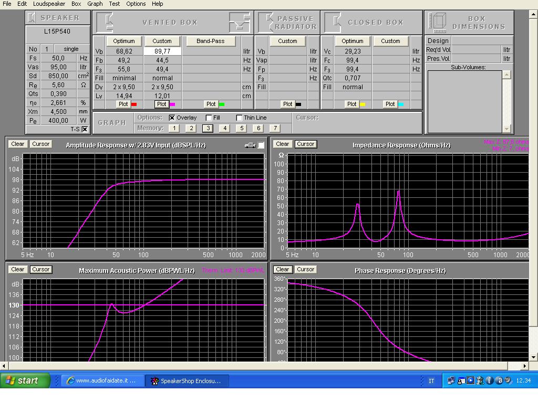Select graph memory slot 5
Image resolution: width=538 pixels, height=403 pixels.
pos(242,128)
